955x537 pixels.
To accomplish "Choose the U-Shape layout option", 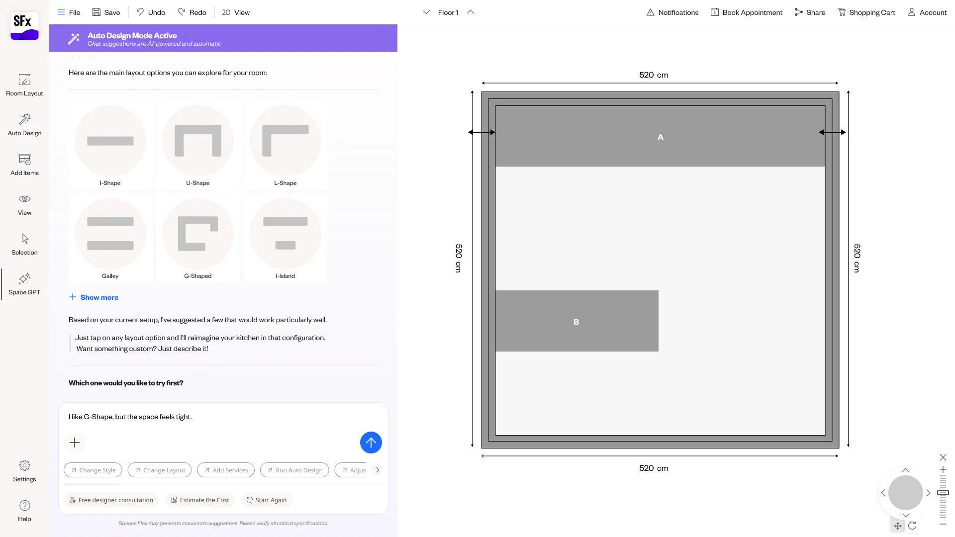I will click(x=198, y=145).
